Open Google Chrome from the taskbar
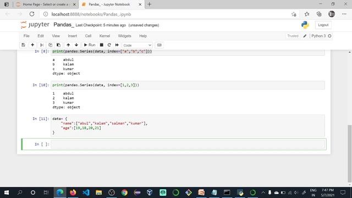Screen dimensions: 352x198 124,193
